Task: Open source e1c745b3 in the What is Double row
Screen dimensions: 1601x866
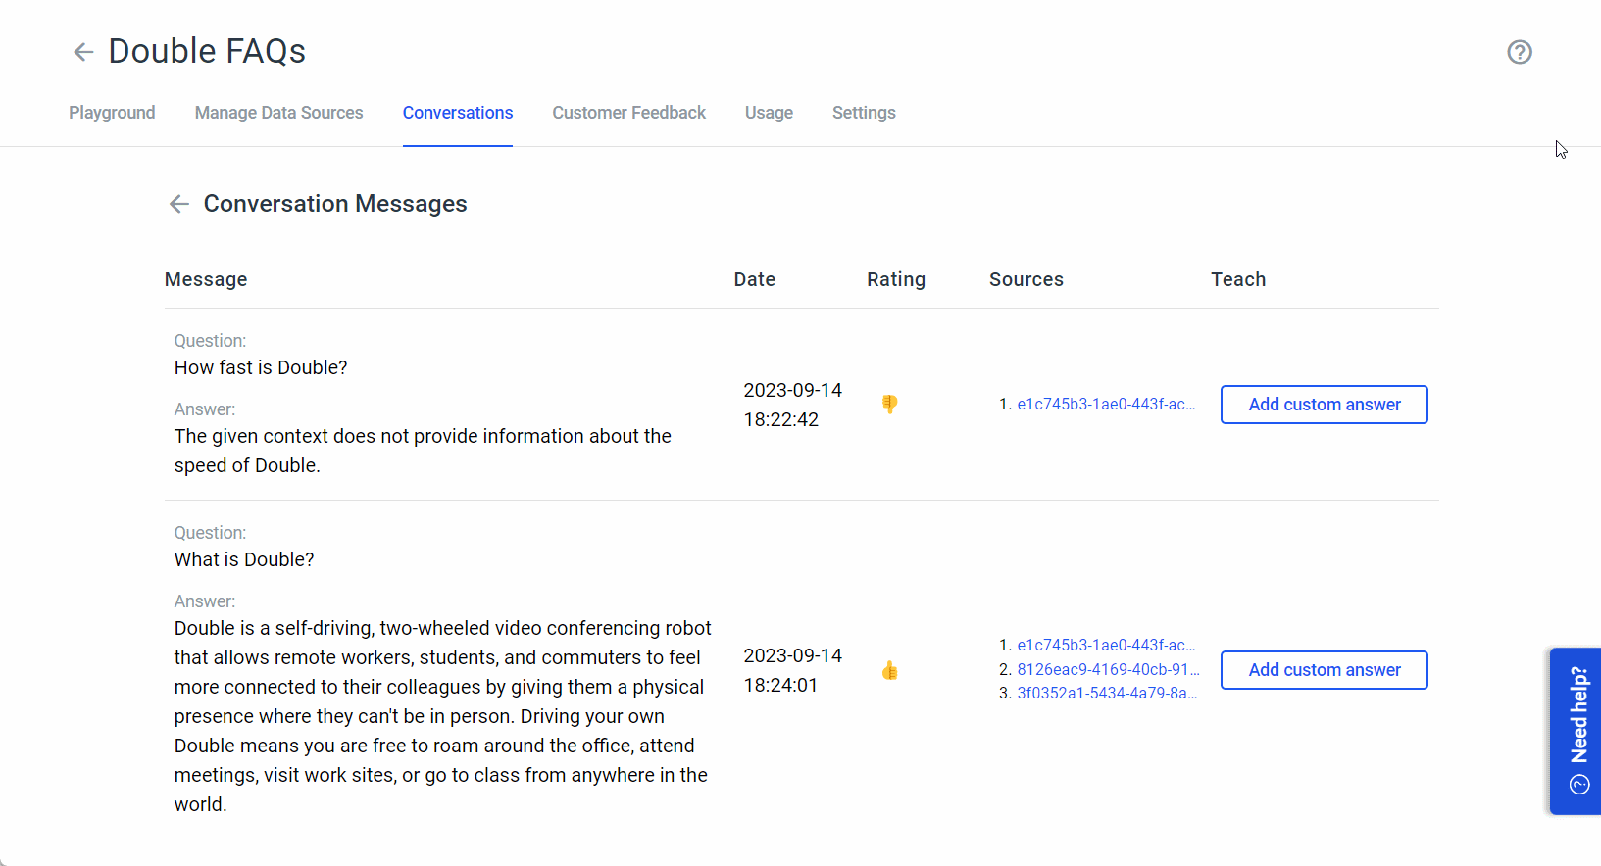Action: (x=1106, y=645)
